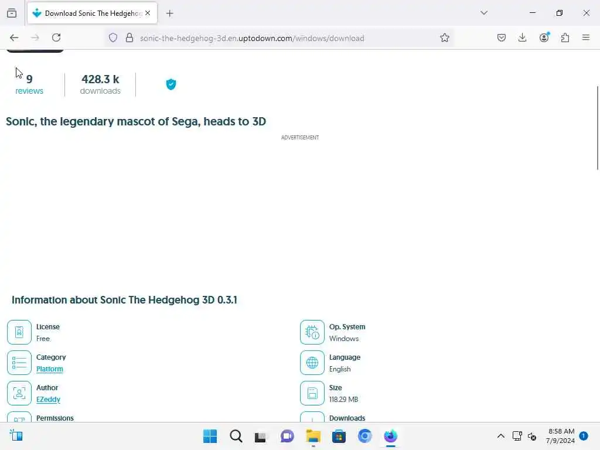Screen dimensions: 600x450
Task: Open the Chat app on the taskbar
Action: pyautogui.click(x=287, y=436)
